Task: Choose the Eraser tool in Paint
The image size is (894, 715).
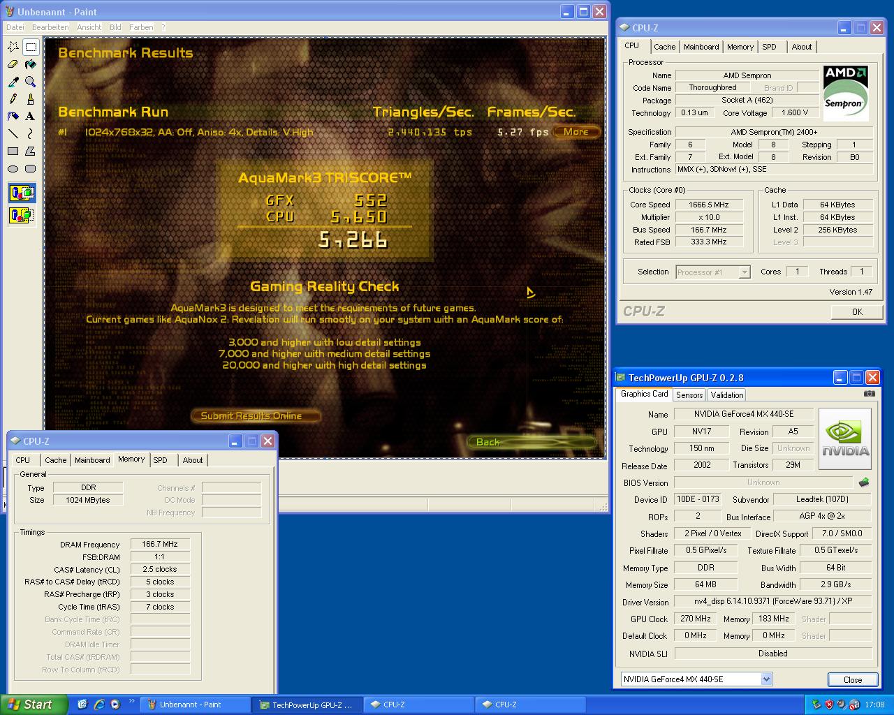Action: 13,64
